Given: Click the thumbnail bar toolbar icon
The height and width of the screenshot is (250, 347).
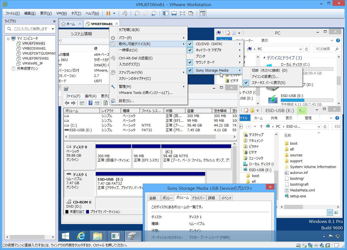Looking at the screenshot, I should point(174,13).
